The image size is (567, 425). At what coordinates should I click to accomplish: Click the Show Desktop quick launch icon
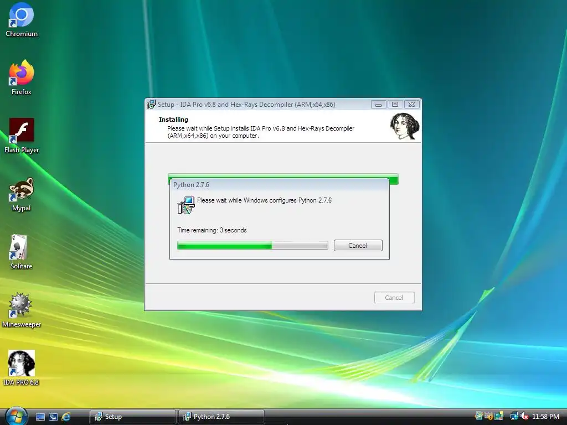40,417
